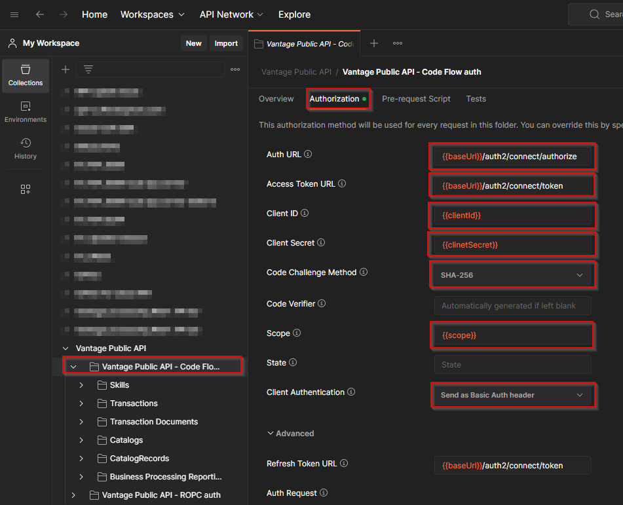The width and height of the screenshot is (623, 505).
Task: Collapse the Advanced section
Action: tap(290, 434)
